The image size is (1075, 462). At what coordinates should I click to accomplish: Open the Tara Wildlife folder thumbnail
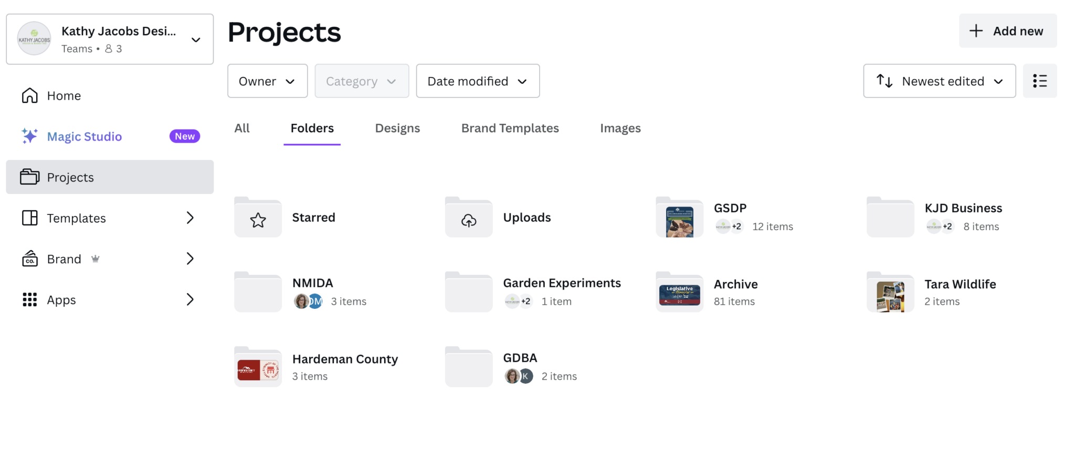tap(890, 294)
